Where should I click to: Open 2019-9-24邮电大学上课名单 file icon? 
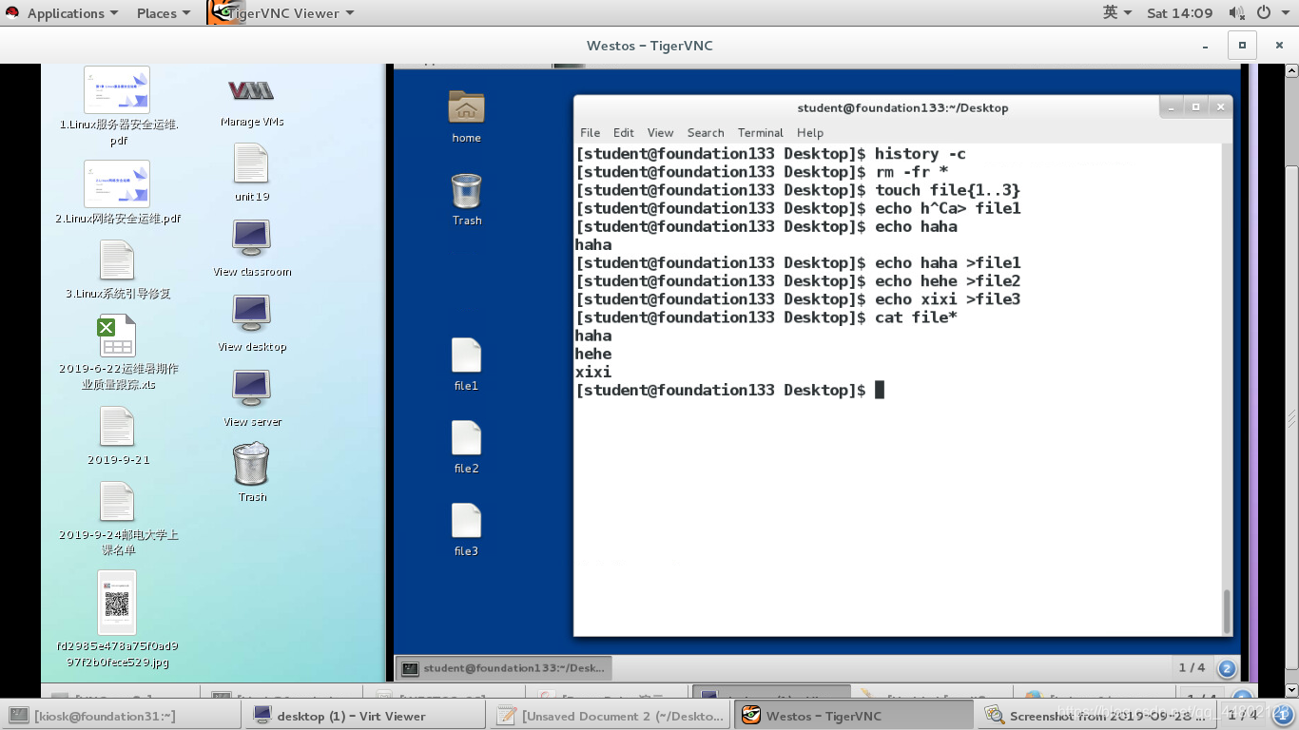(117, 502)
